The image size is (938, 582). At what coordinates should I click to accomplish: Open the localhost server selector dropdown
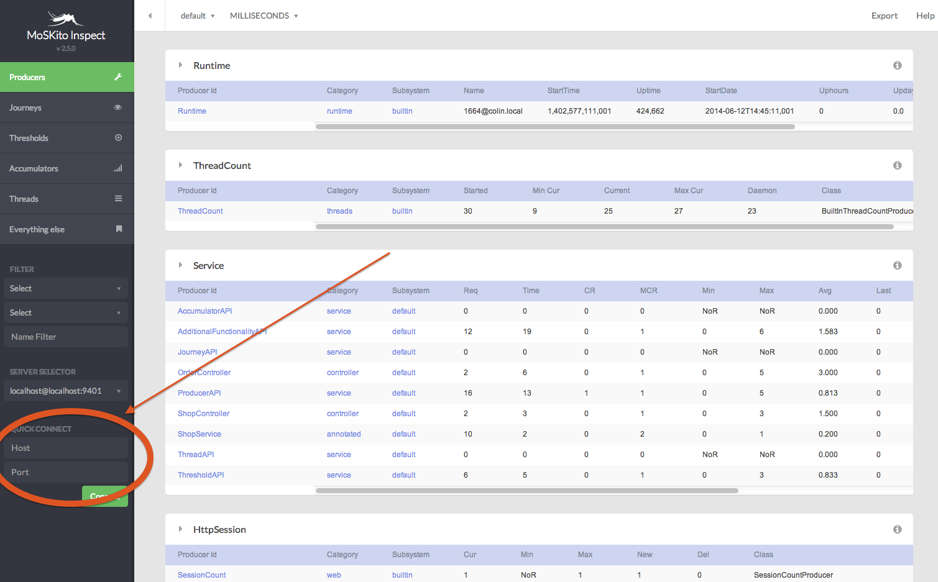click(66, 391)
